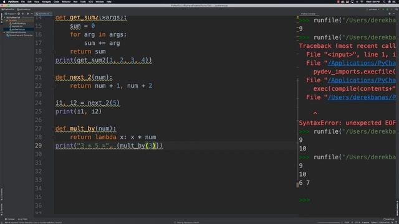Screen dimensions: 399x224
Task: Click the PythonTut breadcrumb in navigation bar
Action: pos(8,9)
